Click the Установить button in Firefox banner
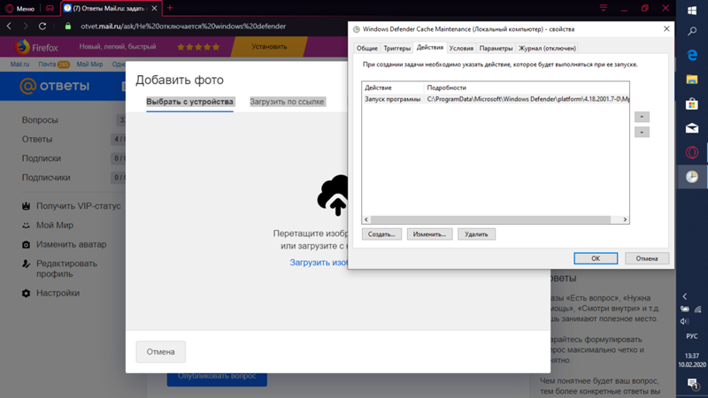 (269, 47)
